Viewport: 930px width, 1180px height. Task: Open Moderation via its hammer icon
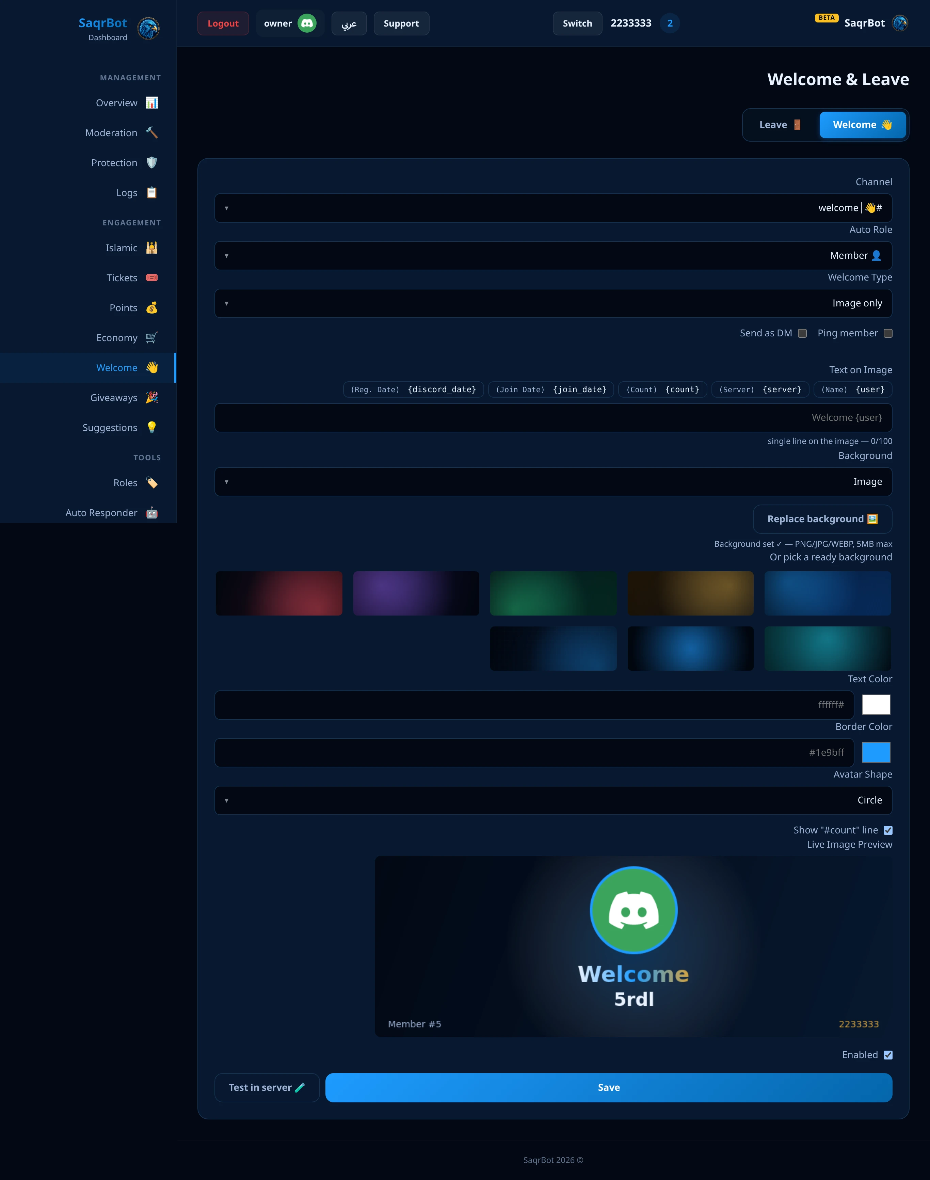[x=152, y=133]
